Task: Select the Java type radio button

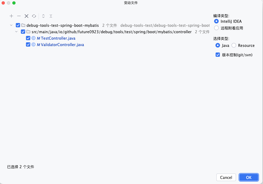Action: [218, 45]
